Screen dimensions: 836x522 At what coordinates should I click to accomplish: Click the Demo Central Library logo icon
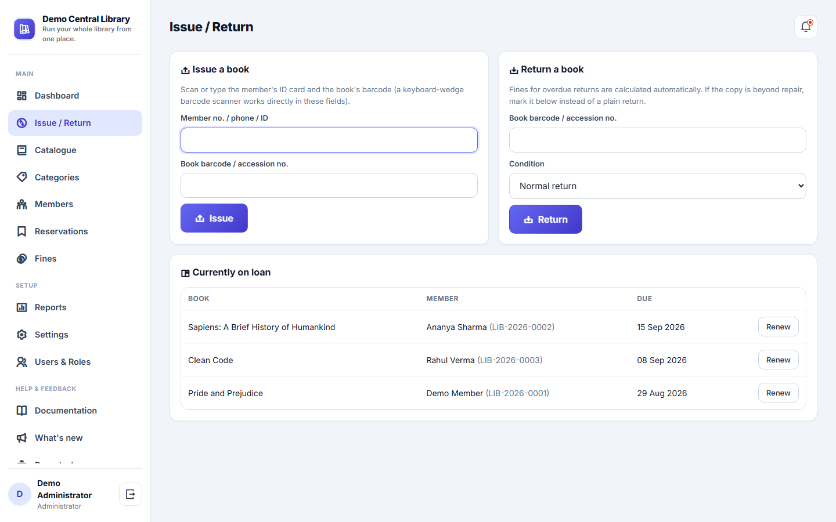tap(24, 29)
